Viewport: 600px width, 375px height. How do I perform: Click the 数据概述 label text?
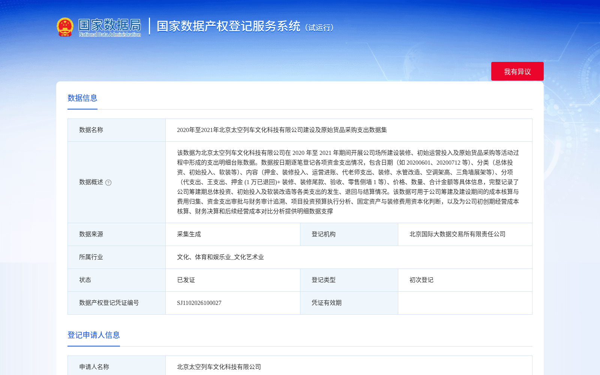[91, 182]
